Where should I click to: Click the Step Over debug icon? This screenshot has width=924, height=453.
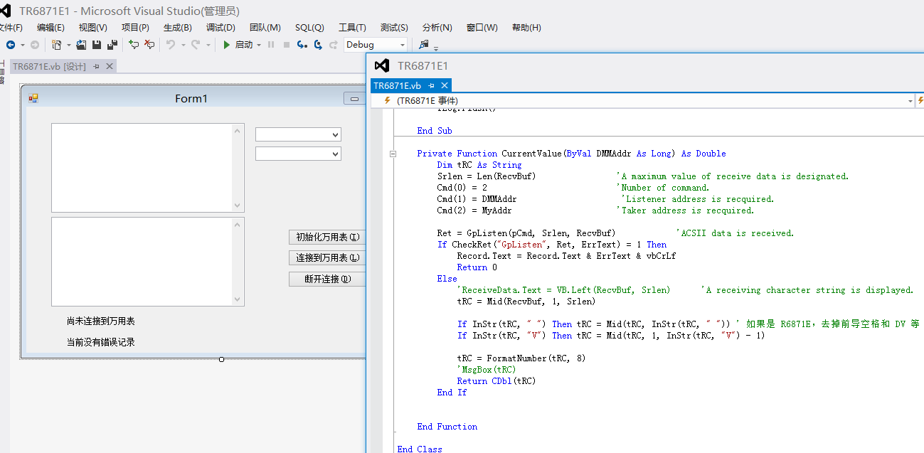[318, 45]
